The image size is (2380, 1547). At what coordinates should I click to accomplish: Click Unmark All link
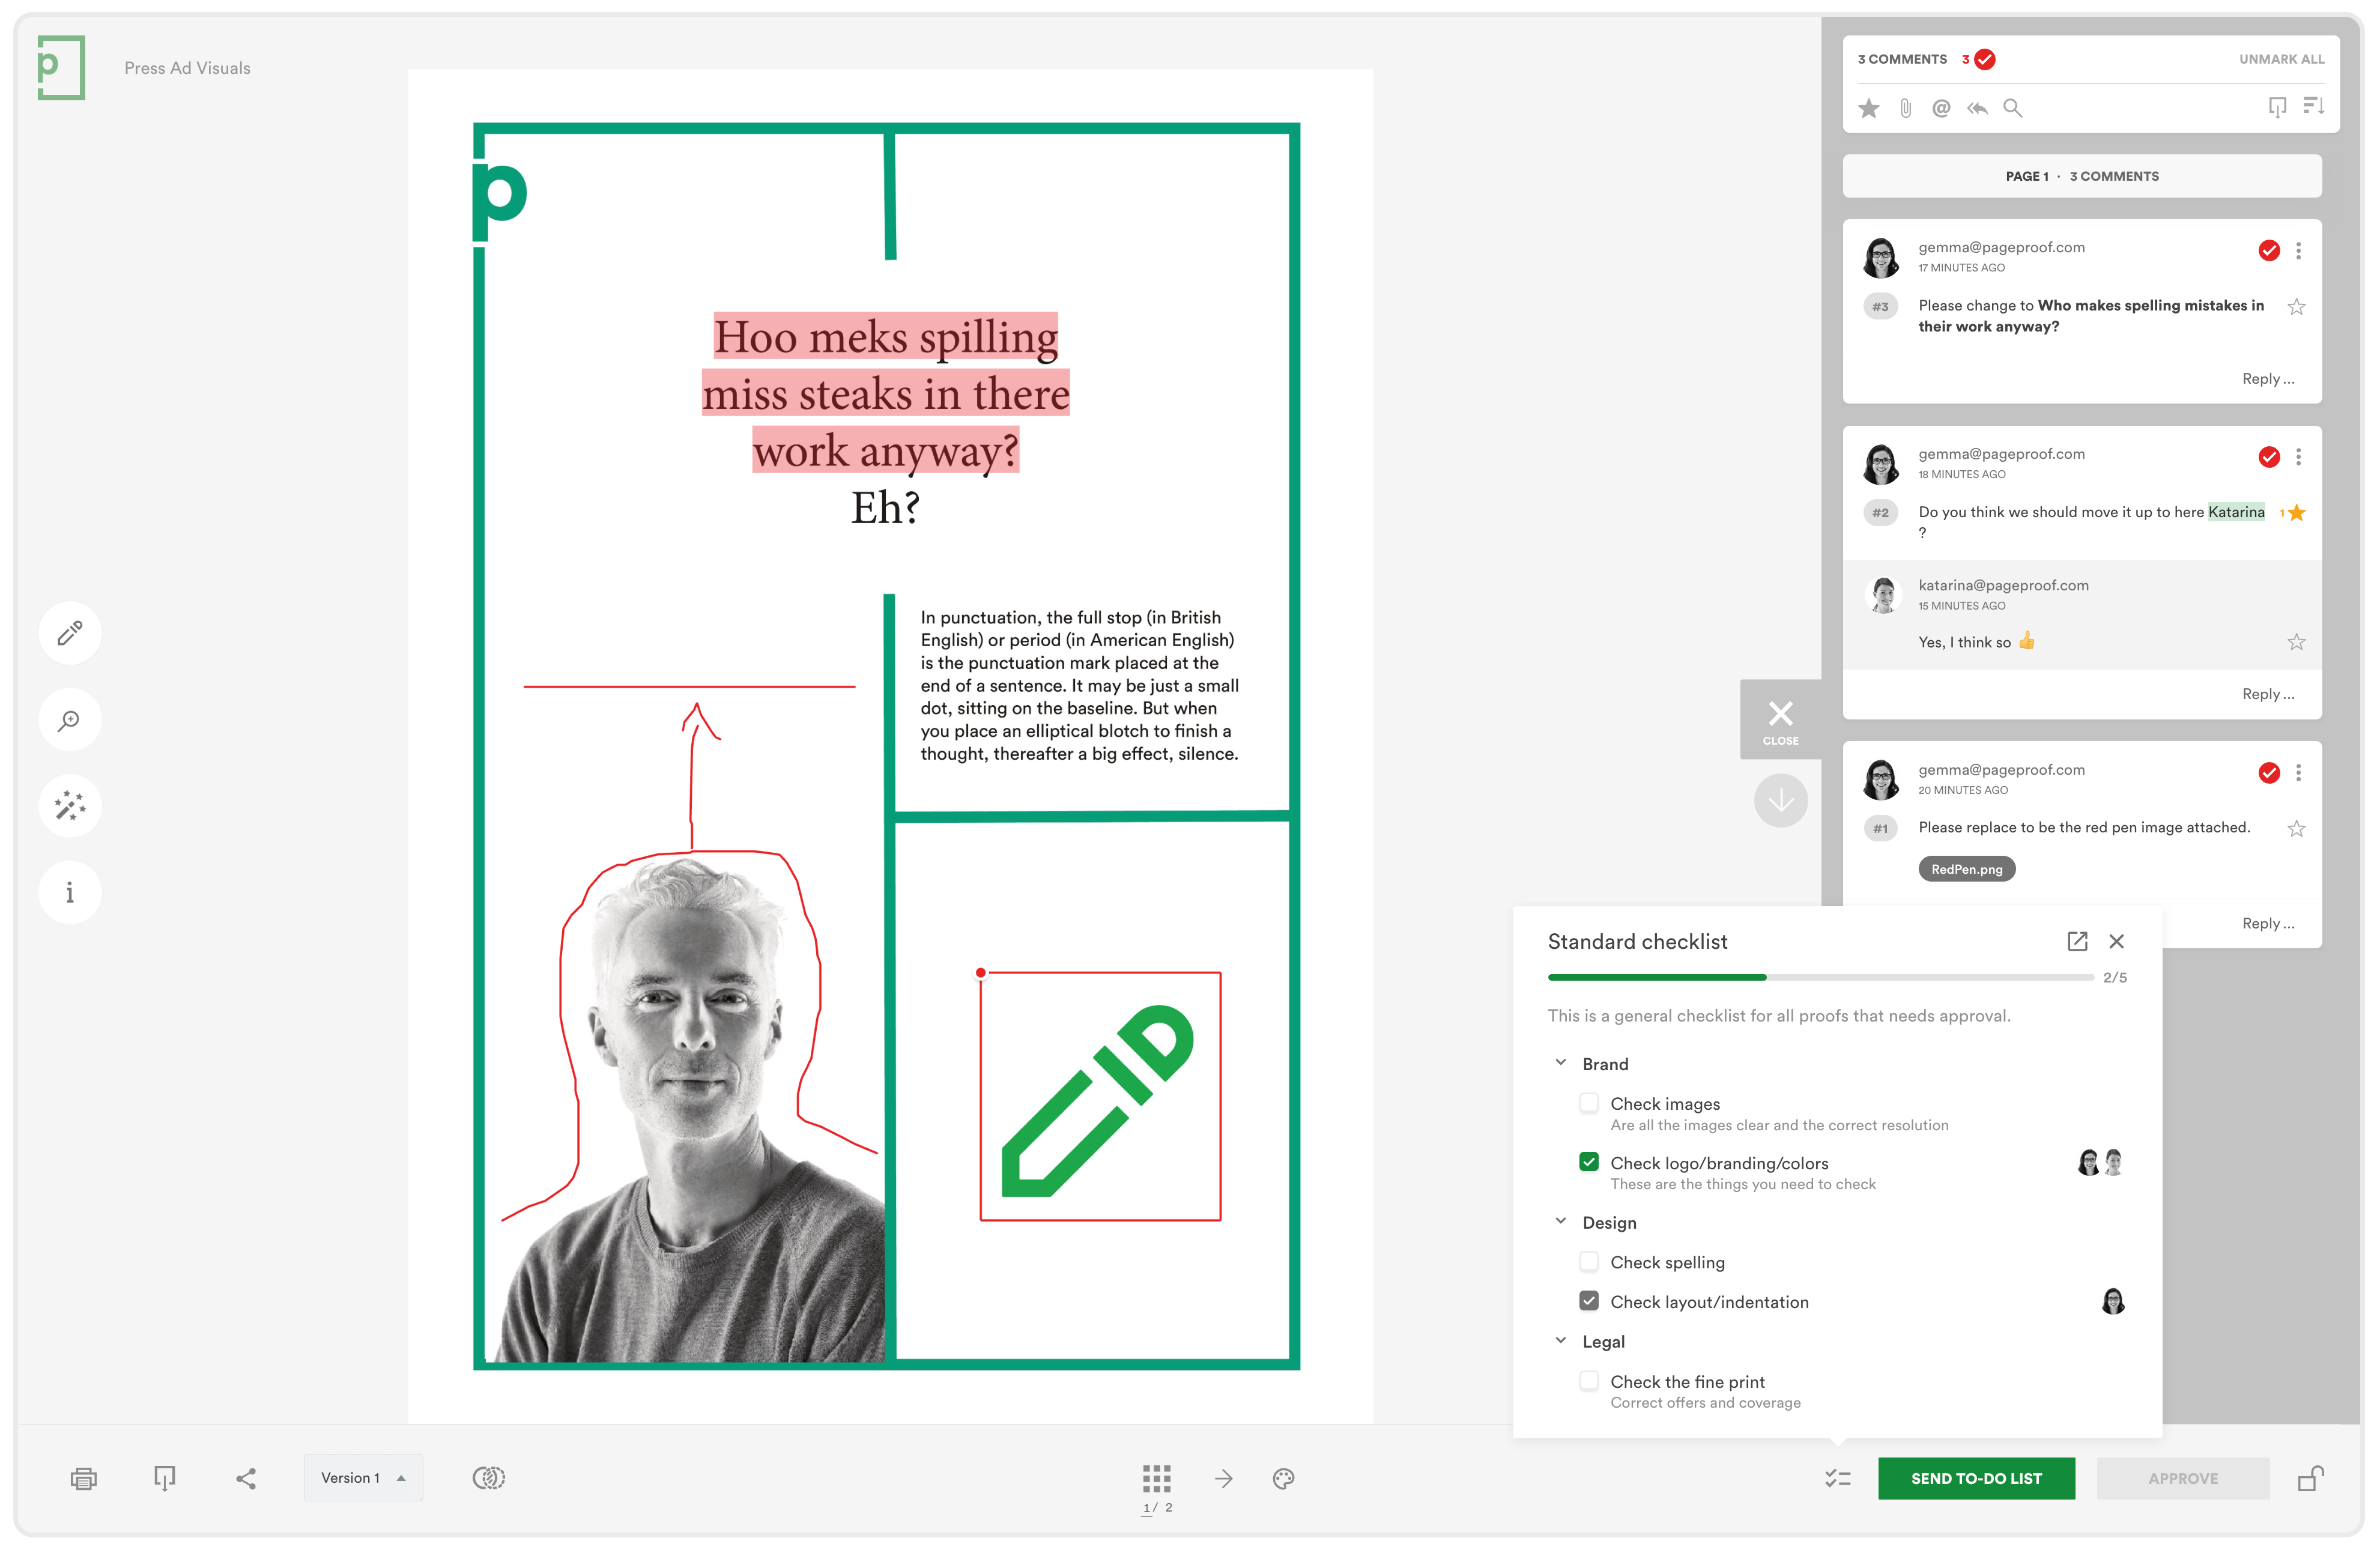(x=2281, y=59)
